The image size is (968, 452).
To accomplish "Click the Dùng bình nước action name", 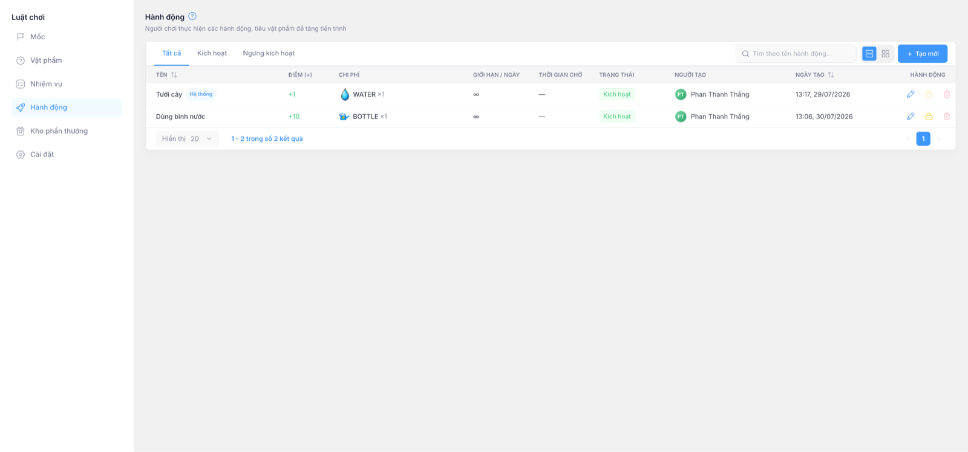I will click(x=180, y=117).
